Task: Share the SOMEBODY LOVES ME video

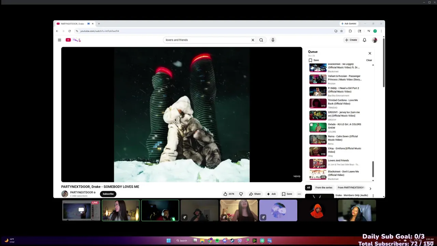Action: point(255,194)
